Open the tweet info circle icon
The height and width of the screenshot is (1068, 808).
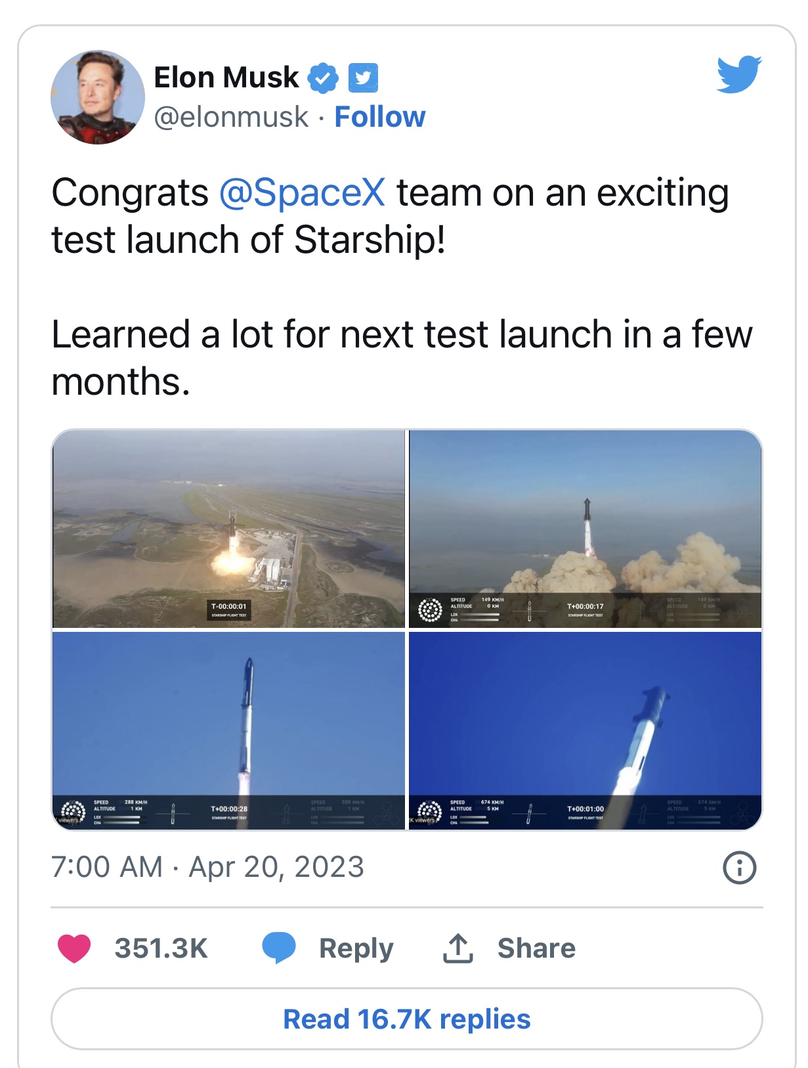(740, 868)
